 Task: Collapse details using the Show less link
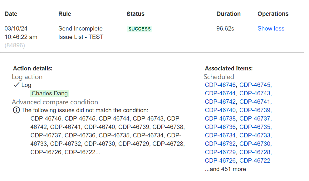click(x=271, y=28)
